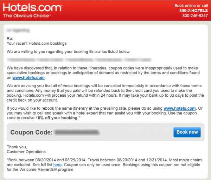Click the blurred greeting line above "Re:"
211x180 pixels.
(17, 31)
